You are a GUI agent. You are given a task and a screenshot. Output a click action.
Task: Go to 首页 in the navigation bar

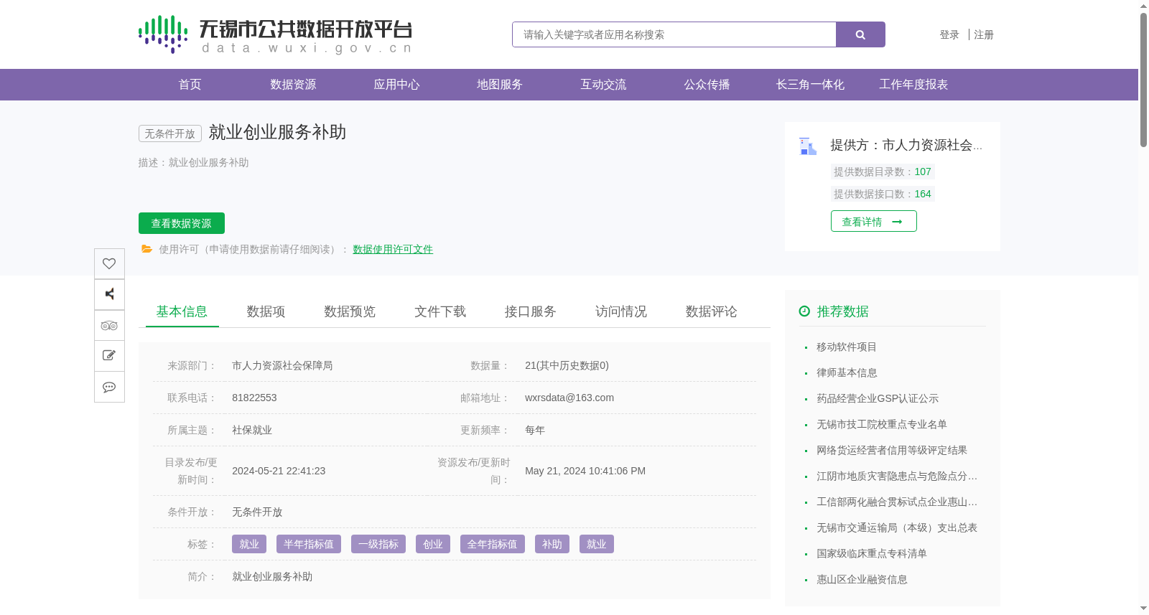click(x=190, y=85)
